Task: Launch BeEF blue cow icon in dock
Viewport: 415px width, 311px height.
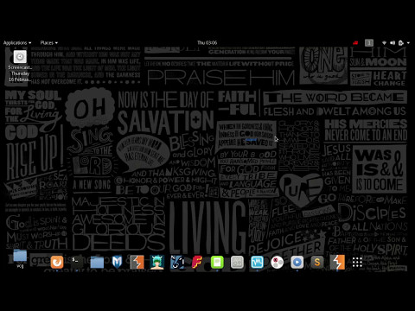Action: point(177,263)
